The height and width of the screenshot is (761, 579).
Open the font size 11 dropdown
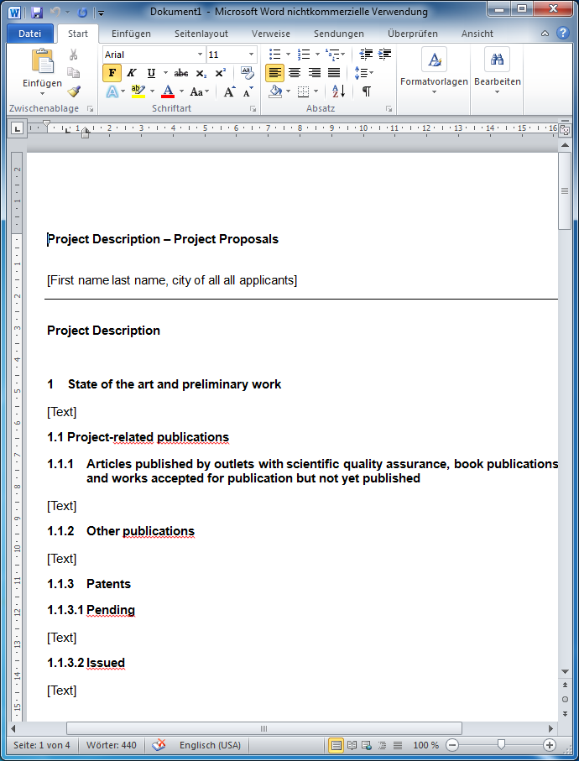click(x=251, y=55)
